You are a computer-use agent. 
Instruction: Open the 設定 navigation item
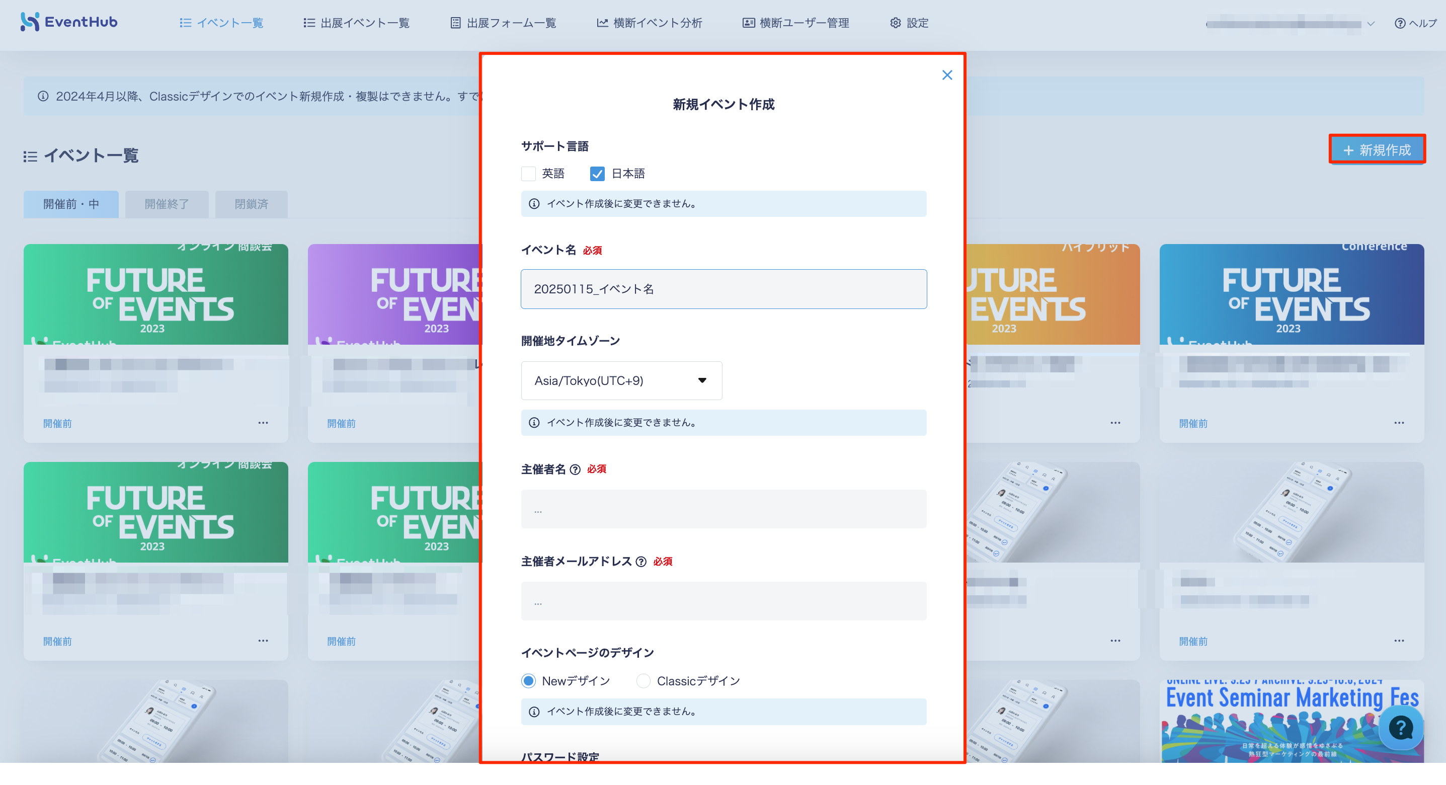[909, 23]
